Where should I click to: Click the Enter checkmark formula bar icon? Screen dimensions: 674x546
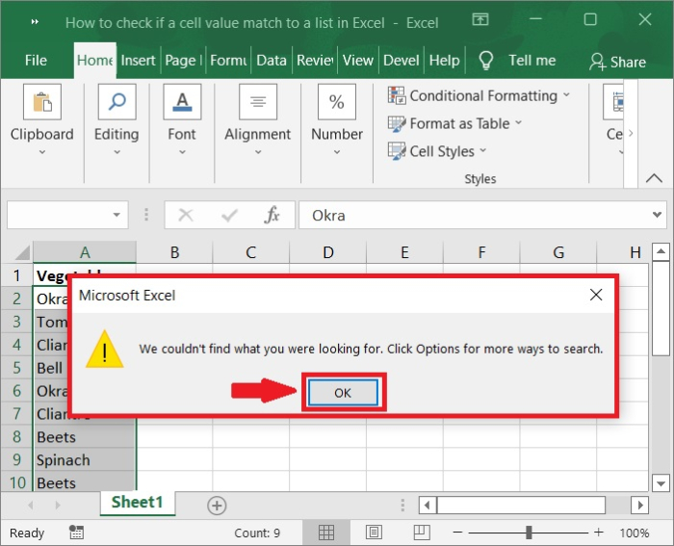point(229,215)
